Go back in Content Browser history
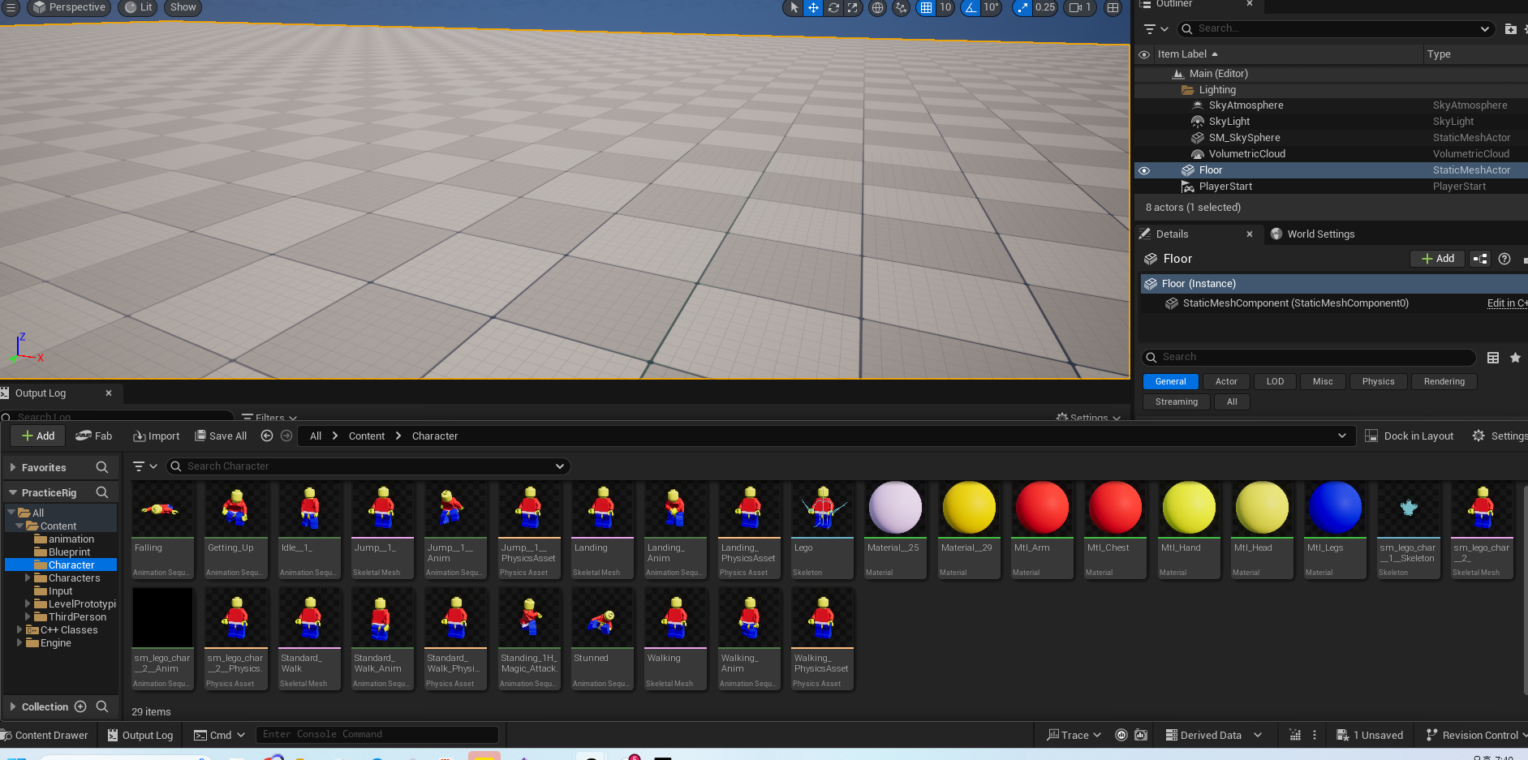Screen dimensions: 1528x760 pos(267,436)
